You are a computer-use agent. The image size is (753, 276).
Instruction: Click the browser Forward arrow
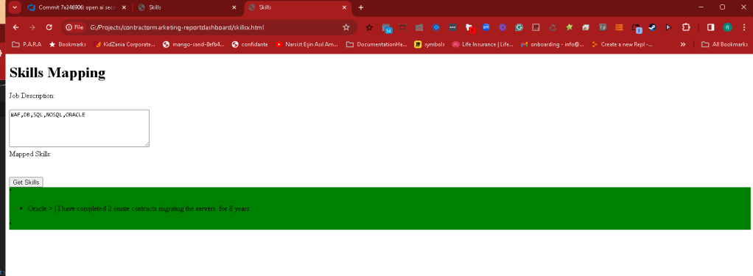(x=32, y=27)
